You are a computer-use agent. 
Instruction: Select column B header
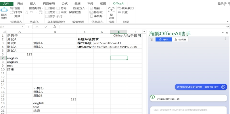click(55, 32)
